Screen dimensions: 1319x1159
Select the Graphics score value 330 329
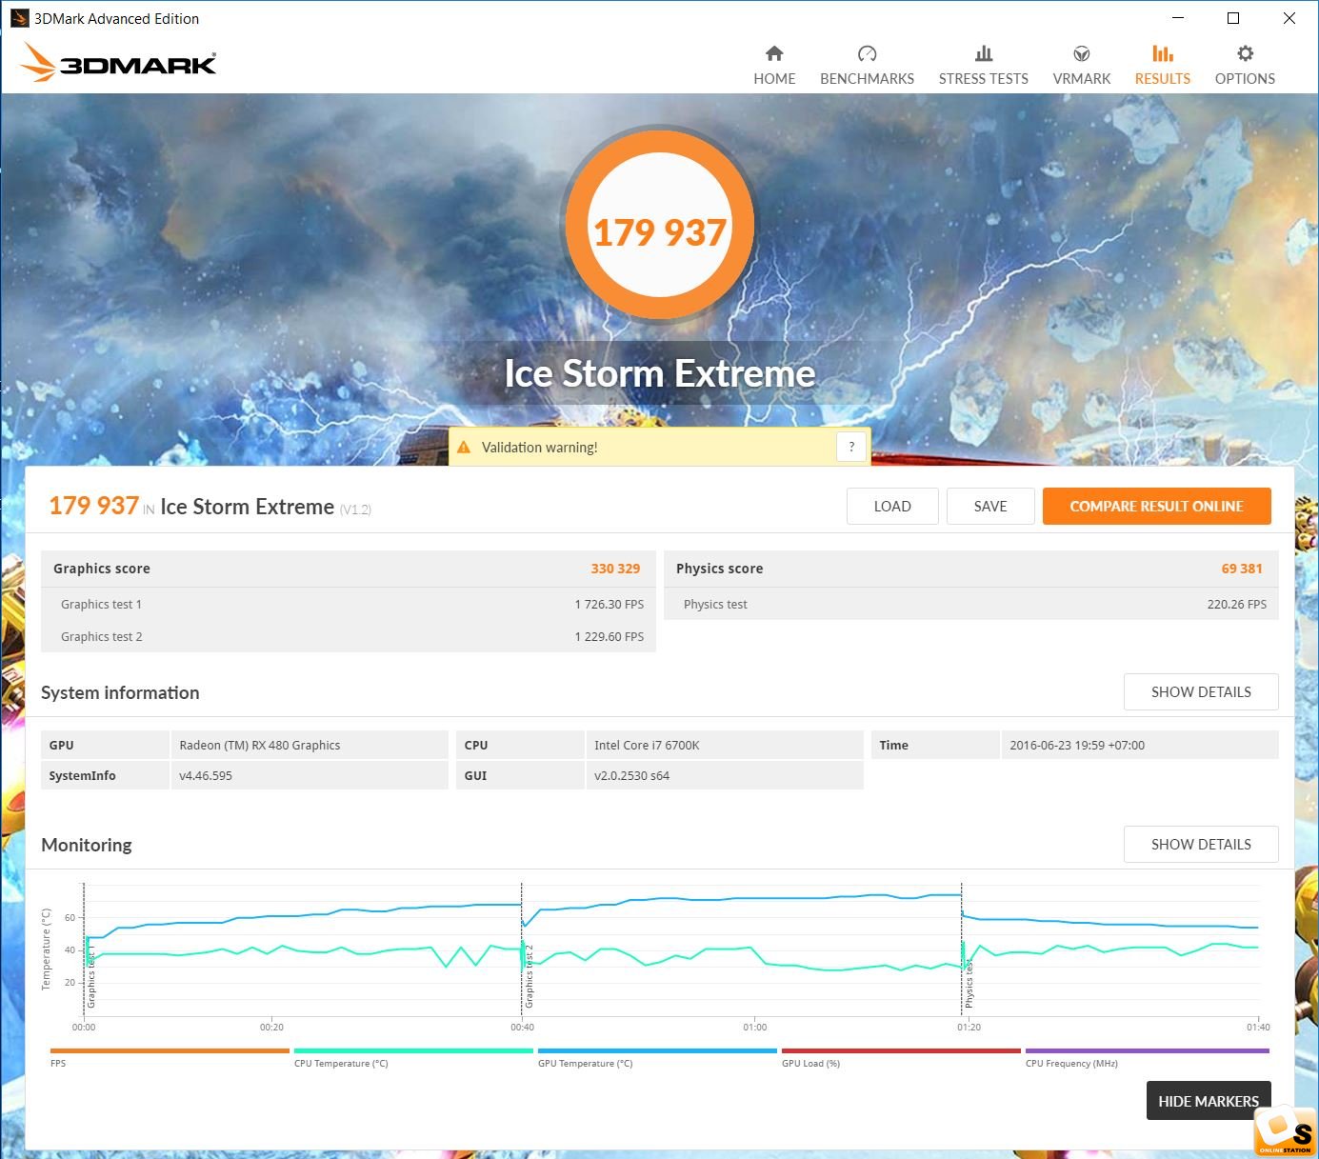coord(615,569)
